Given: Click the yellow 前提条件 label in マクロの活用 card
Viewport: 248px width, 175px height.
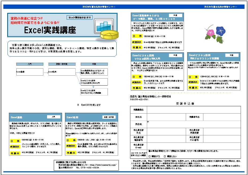Looking at the screenshot, I should 136,82.
